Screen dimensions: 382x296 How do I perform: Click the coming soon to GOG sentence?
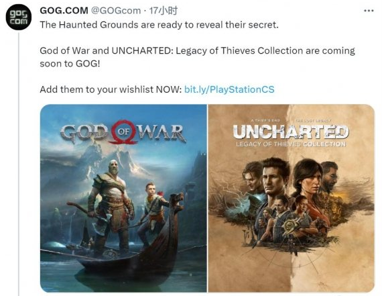point(197,57)
